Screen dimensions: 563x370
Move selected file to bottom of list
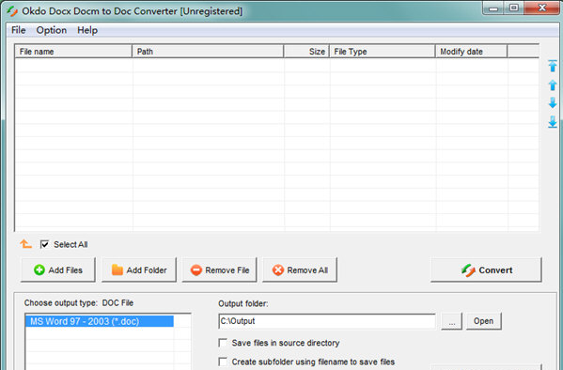tap(553, 122)
